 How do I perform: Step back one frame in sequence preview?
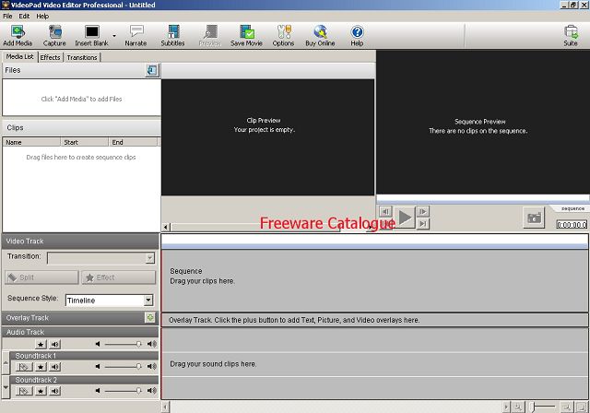[385, 211]
